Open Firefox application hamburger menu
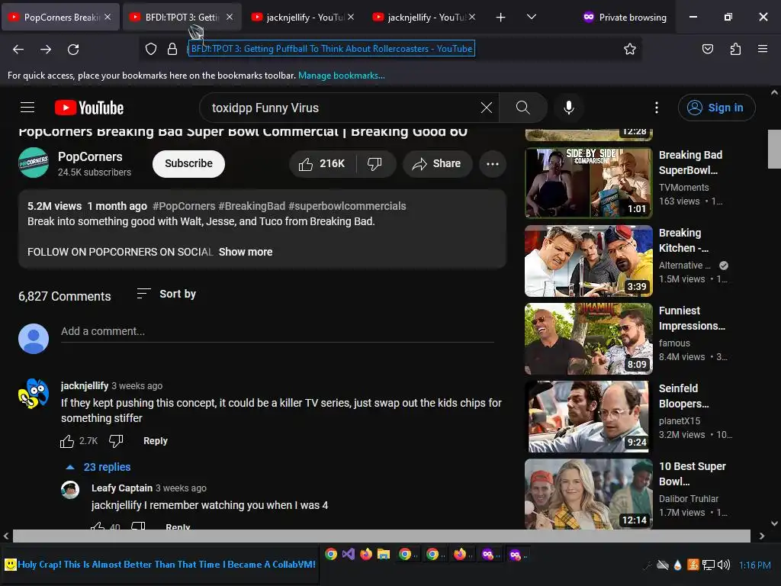Screen dimensions: 781x586 tap(763, 49)
